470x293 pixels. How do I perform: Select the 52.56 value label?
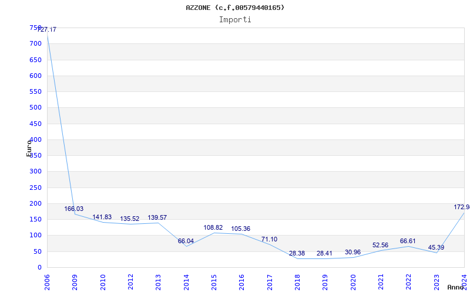pyautogui.click(x=380, y=245)
